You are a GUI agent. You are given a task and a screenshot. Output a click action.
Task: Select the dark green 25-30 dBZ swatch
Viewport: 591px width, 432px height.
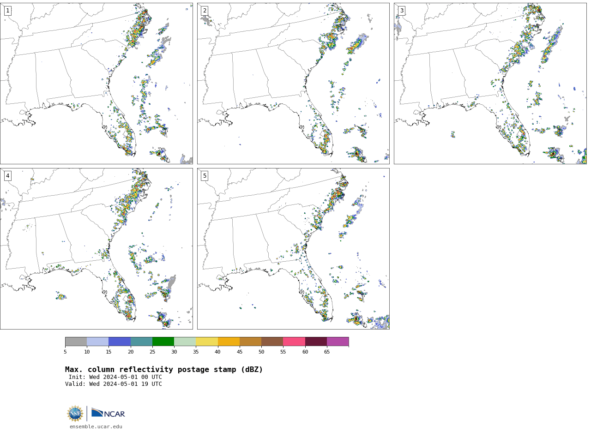pyautogui.click(x=163, y=342)
